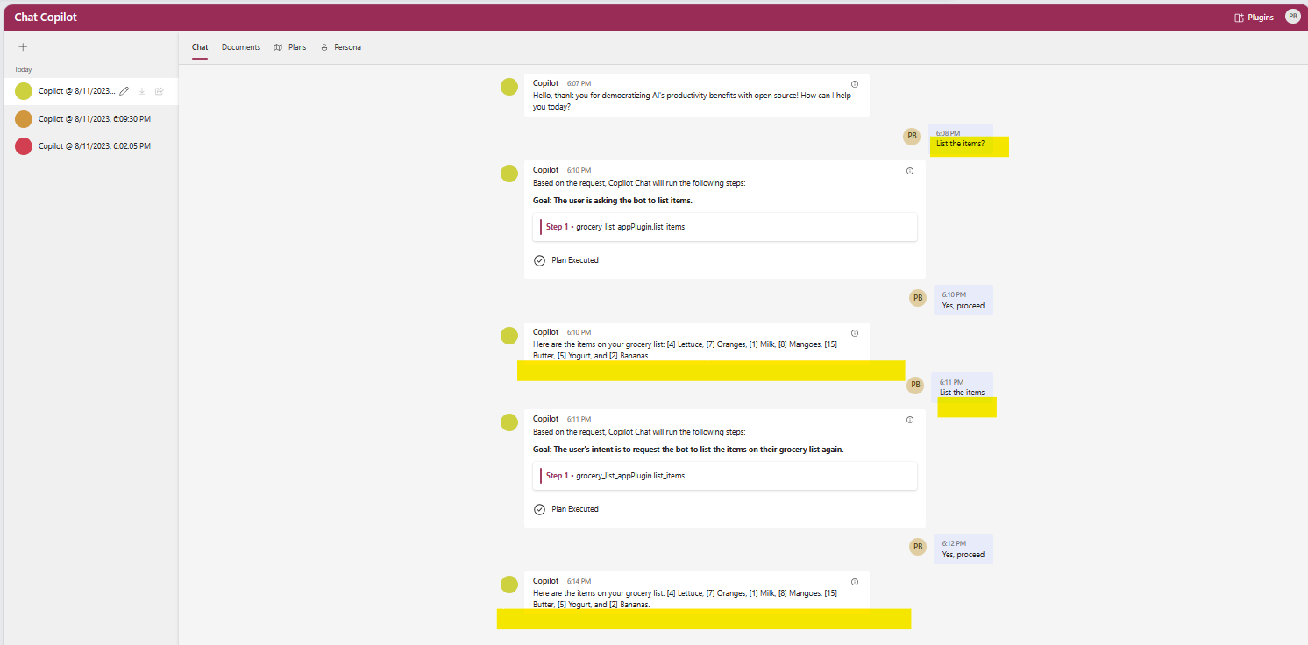Open the Plans tab

coord(297,47)
